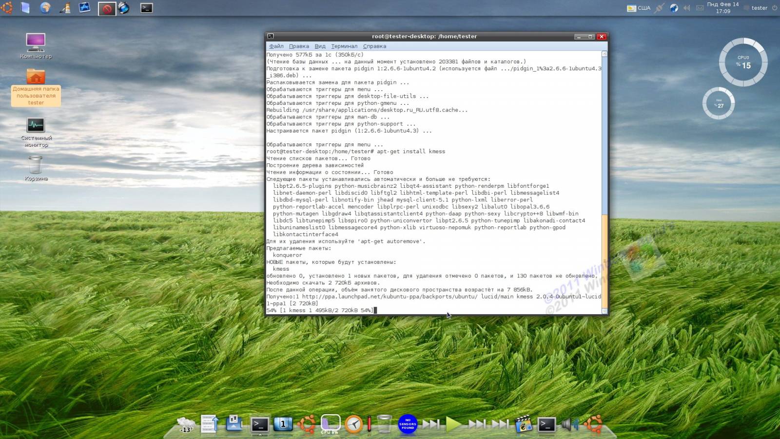
Task: Click the document with up arrow dock icon
Action: click(x=210, y=424)
